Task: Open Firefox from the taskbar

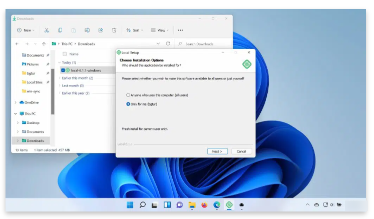Action: (x=204, y=205)
